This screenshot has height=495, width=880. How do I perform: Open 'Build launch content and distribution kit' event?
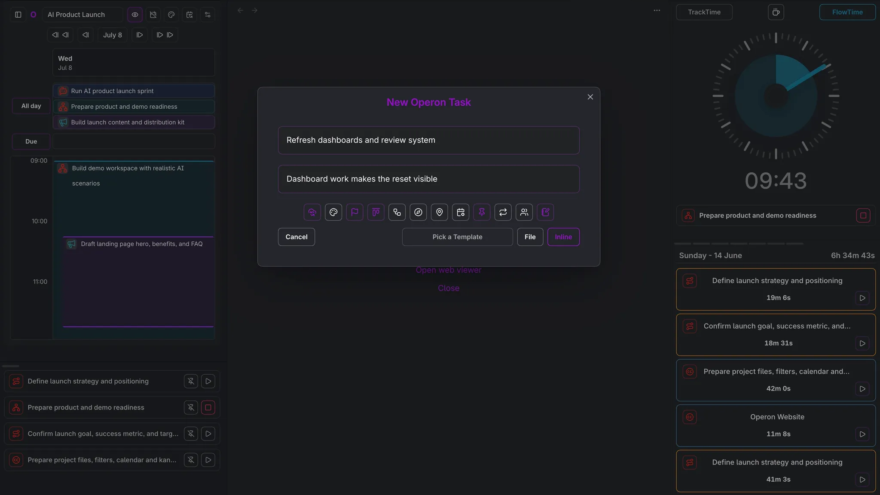[134, 122]
